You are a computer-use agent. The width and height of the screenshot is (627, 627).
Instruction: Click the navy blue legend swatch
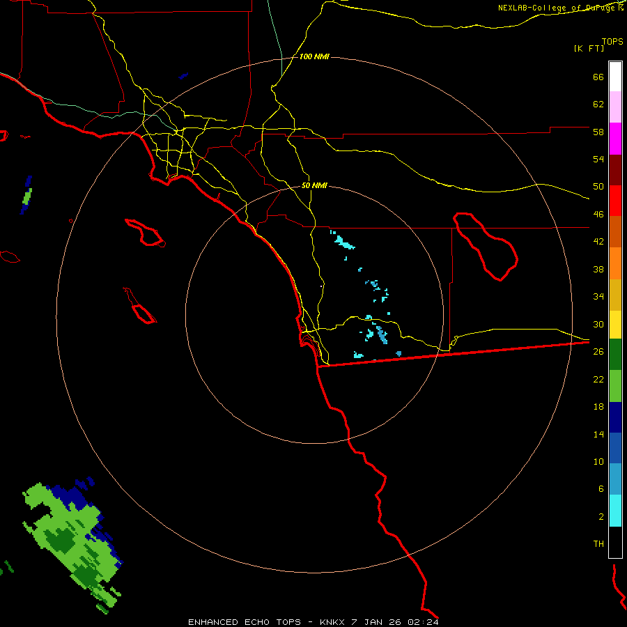[x=615, y=417]
